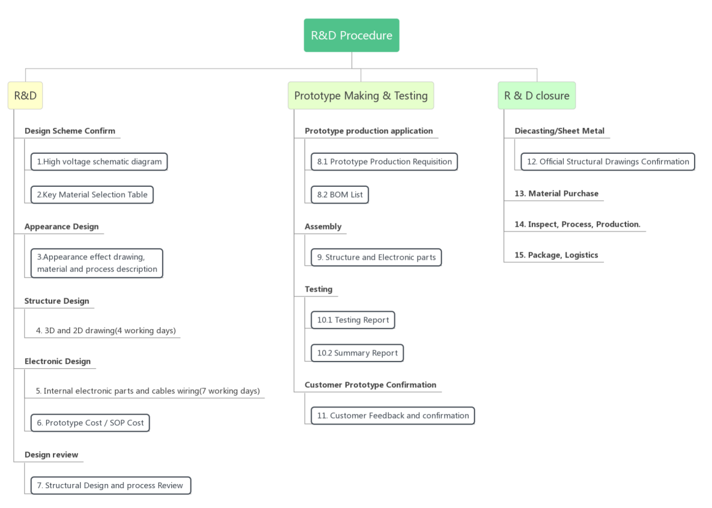Click the Prototype Cost / SOP Cost box

pos(90,423)
